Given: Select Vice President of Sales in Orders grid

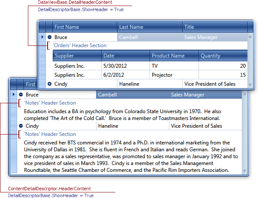Looking at the screenshot, I should pos(215,84).
